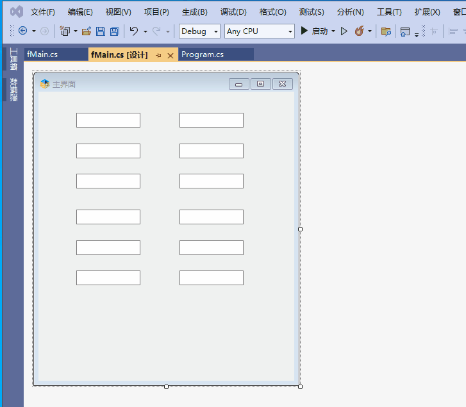The height and width of the screenshot is (407, 466).
Task: Click the form's bottom-edge resize handle
Action: pyautogui.click(x=167, y=386)
